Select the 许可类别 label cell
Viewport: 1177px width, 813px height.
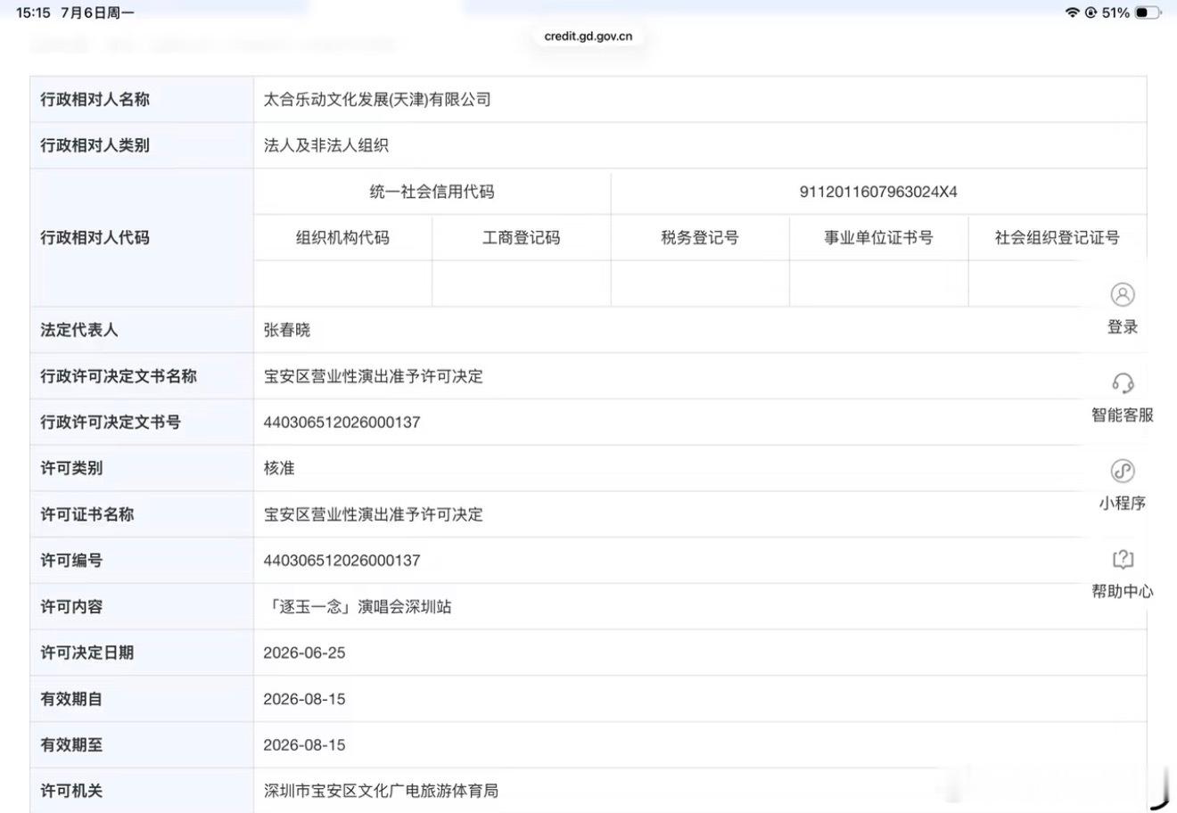pyautogui.click(x=142, y=468)
